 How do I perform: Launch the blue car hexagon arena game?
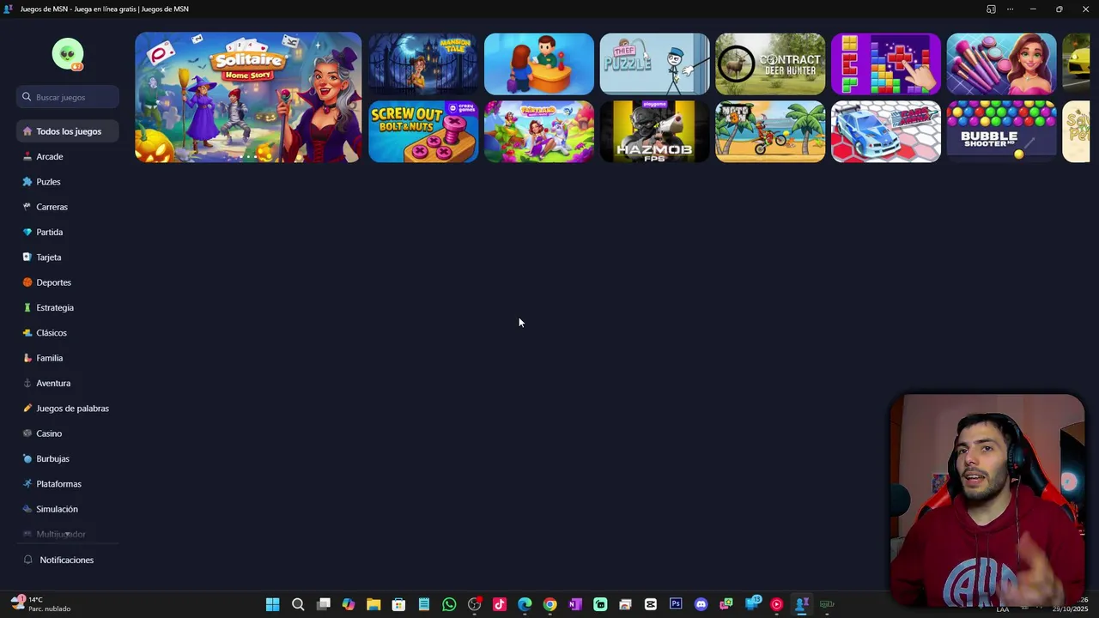point(886,131)
